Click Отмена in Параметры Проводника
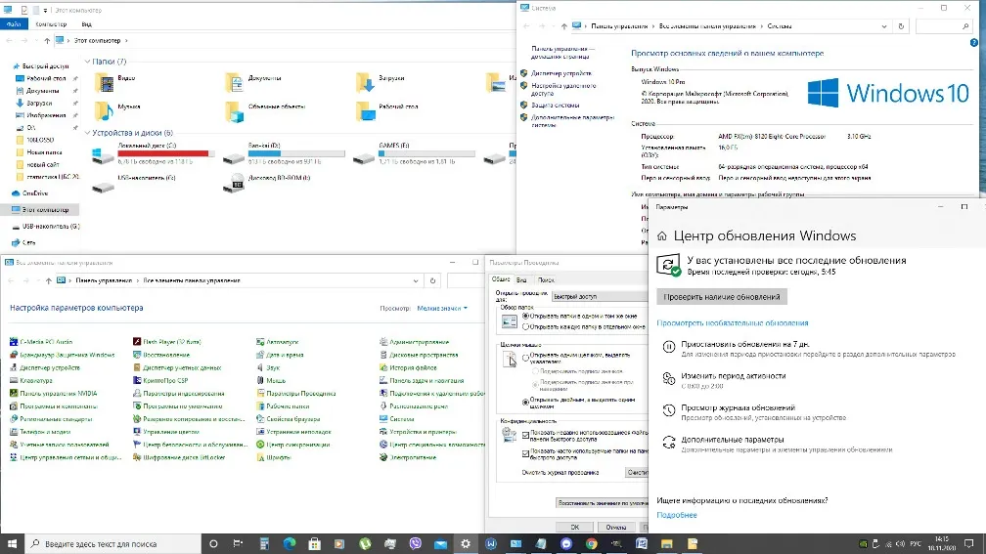 tap(615, 527)
